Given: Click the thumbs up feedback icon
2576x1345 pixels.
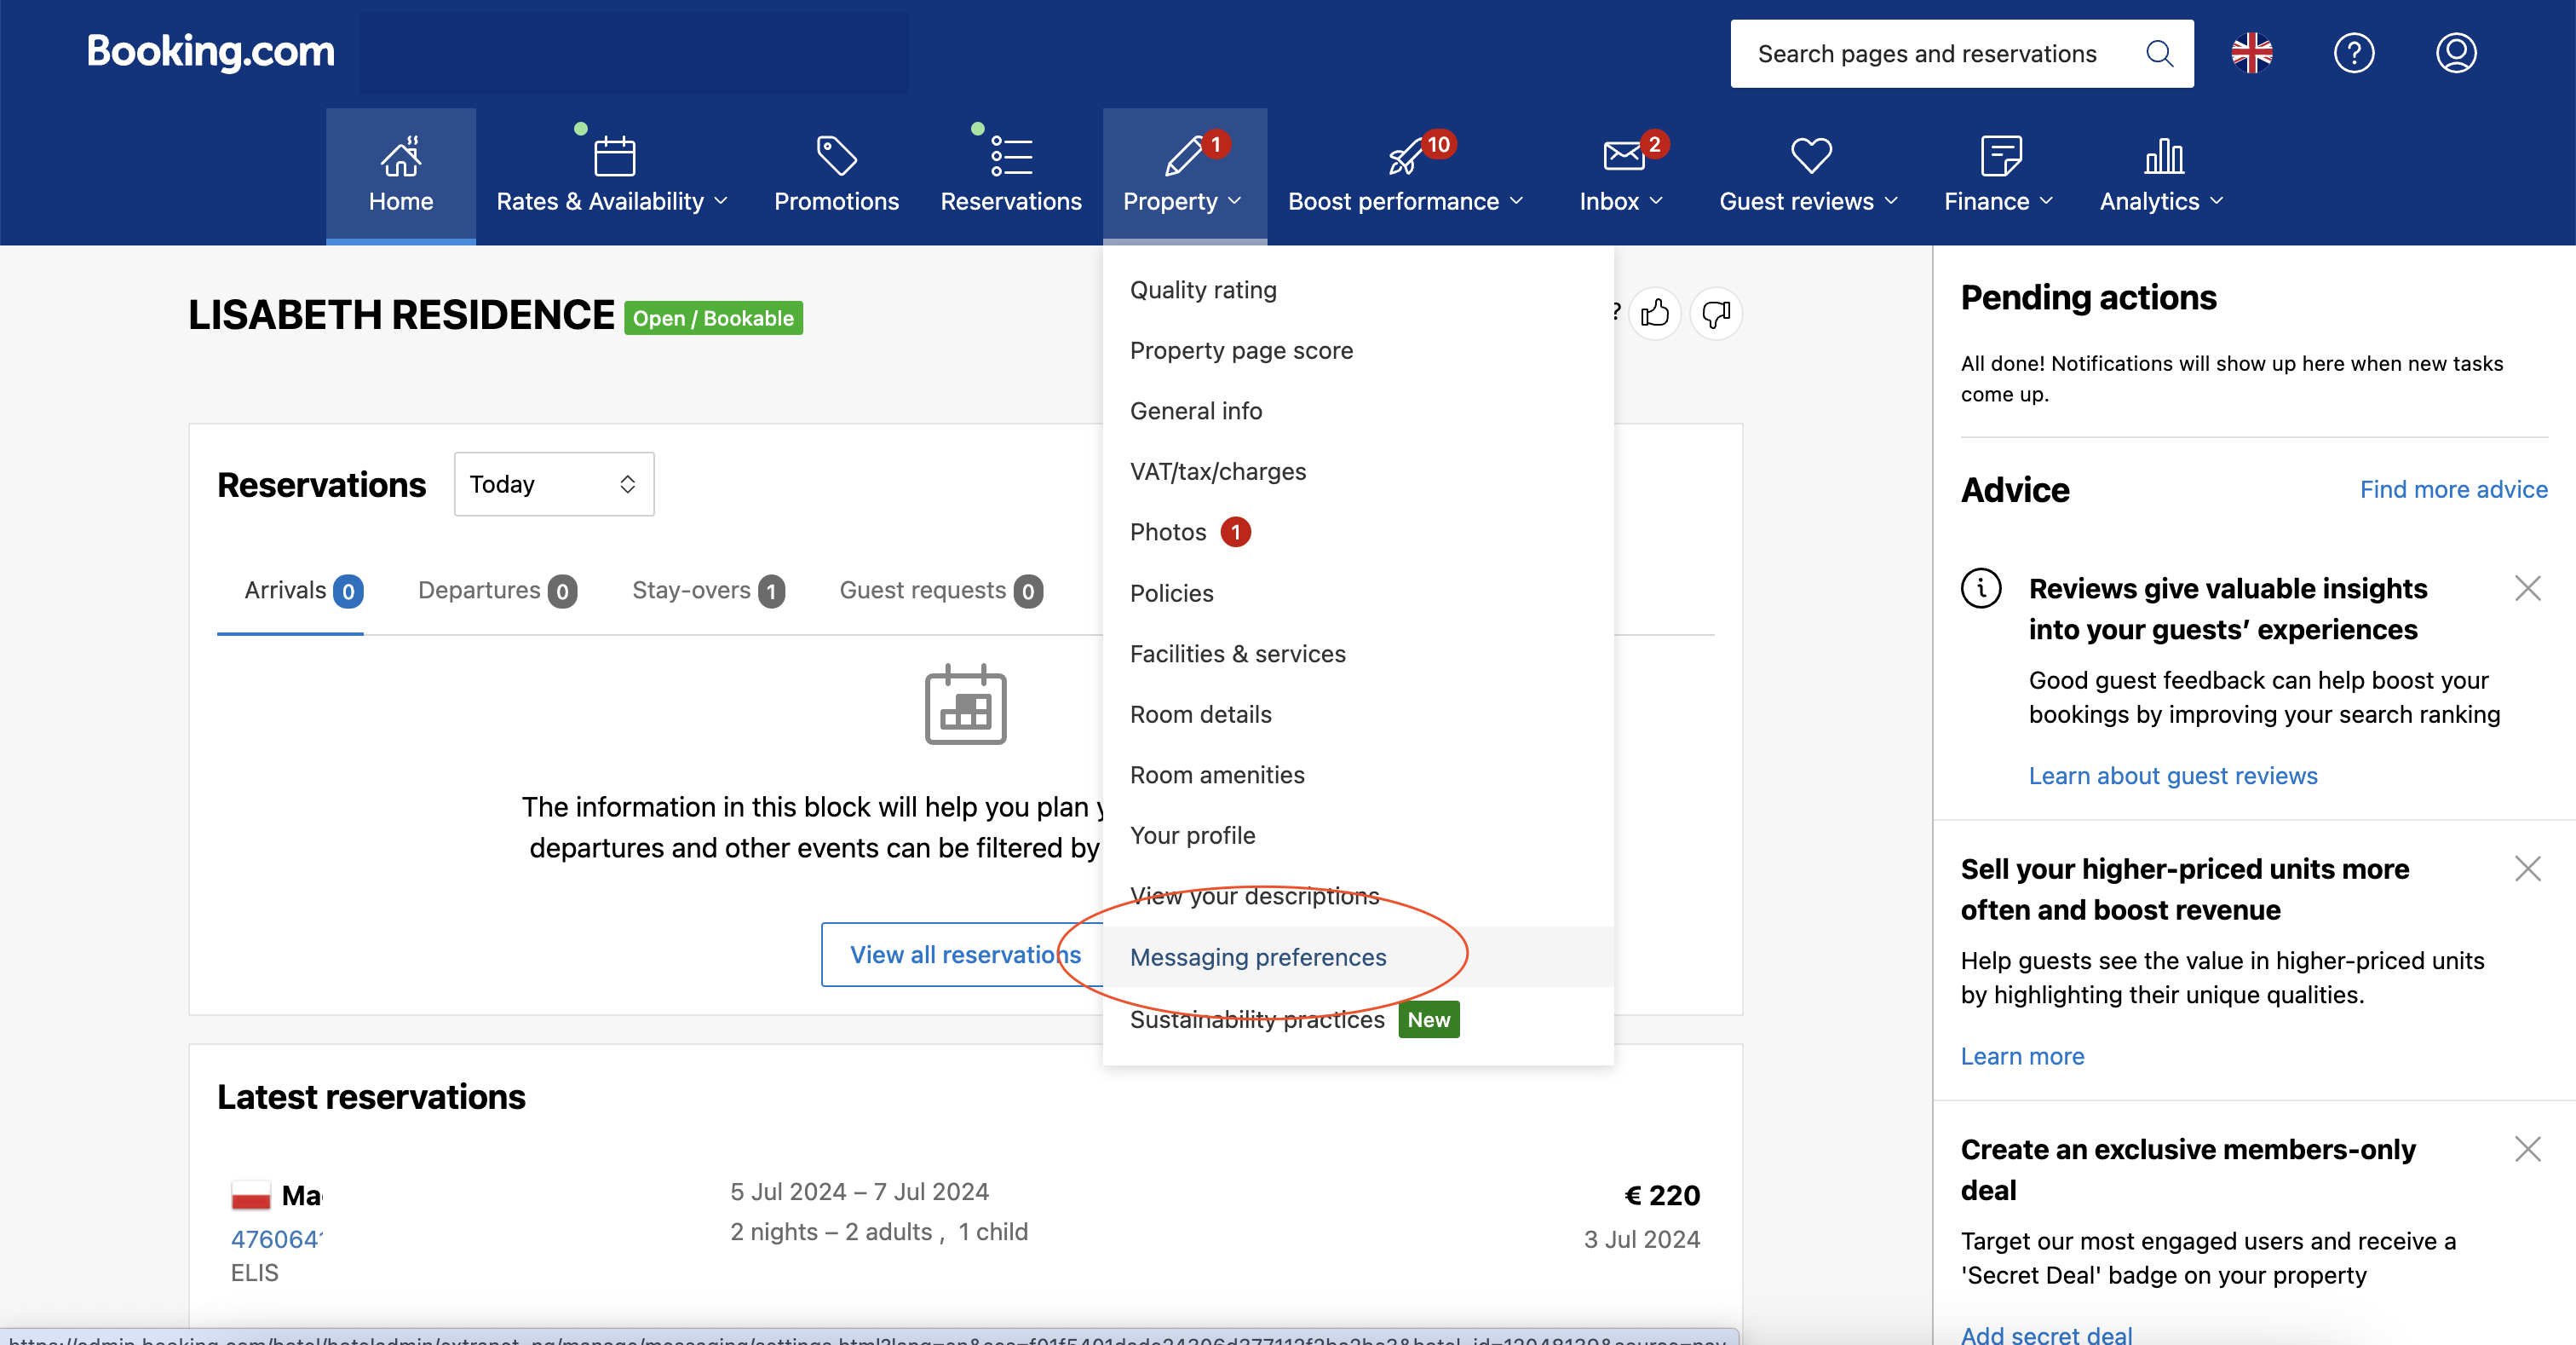Looking at the screenshot, I should click(x=1655, y=315).
